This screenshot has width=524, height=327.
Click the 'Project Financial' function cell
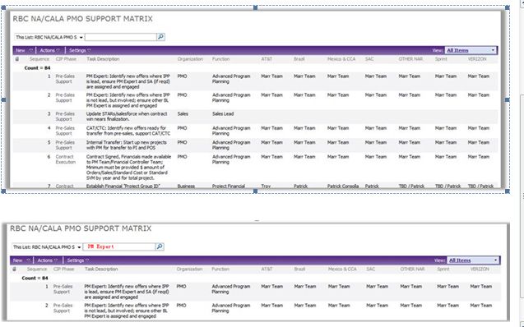229,187
